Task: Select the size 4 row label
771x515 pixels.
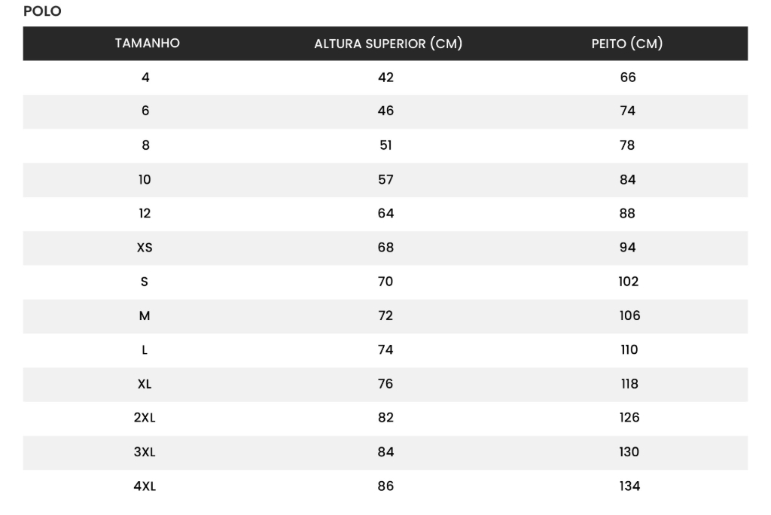Action: click(145, 77)
